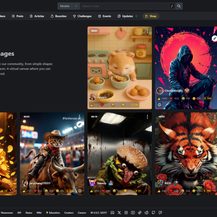The height and width of the screenshot is (217, 217).
Task: Open the Discord footer icon
Action: click(112, 212)
